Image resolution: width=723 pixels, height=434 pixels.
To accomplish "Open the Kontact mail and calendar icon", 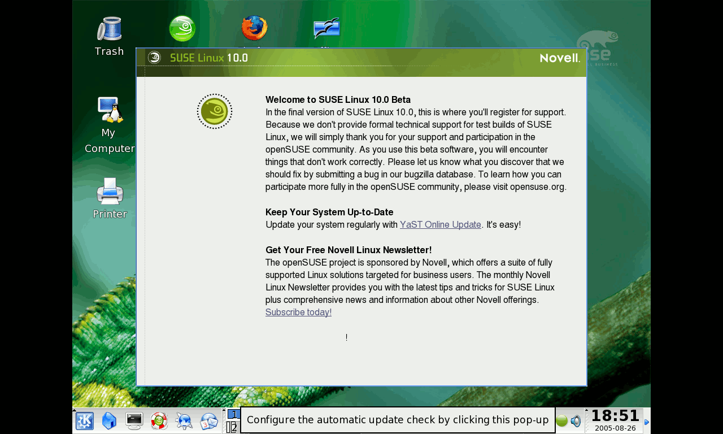I will [209, 421].
